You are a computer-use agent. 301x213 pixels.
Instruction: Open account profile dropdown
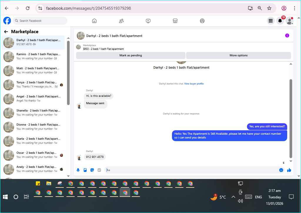pyautogui.click(x=290, y=21)
